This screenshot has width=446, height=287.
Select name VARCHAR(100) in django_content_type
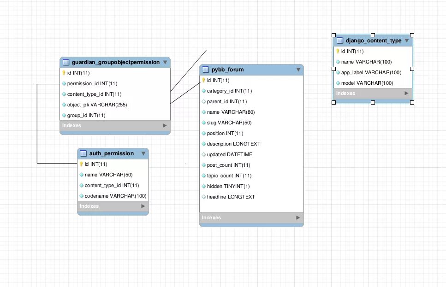[366, 62]
